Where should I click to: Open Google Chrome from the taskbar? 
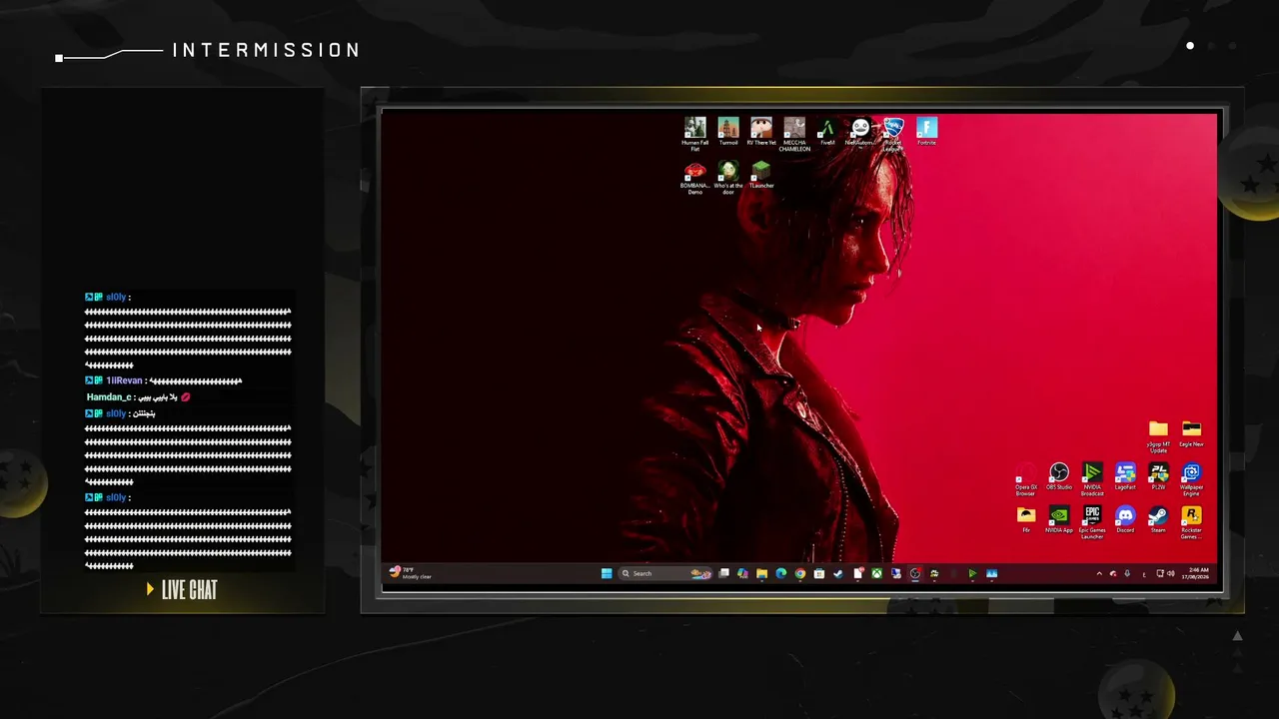coord(800,573)
